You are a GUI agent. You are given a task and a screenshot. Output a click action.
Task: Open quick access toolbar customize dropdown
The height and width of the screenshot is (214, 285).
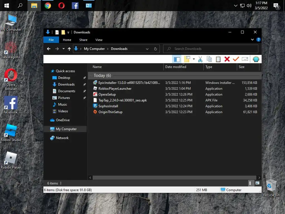[x=68, y=32]
